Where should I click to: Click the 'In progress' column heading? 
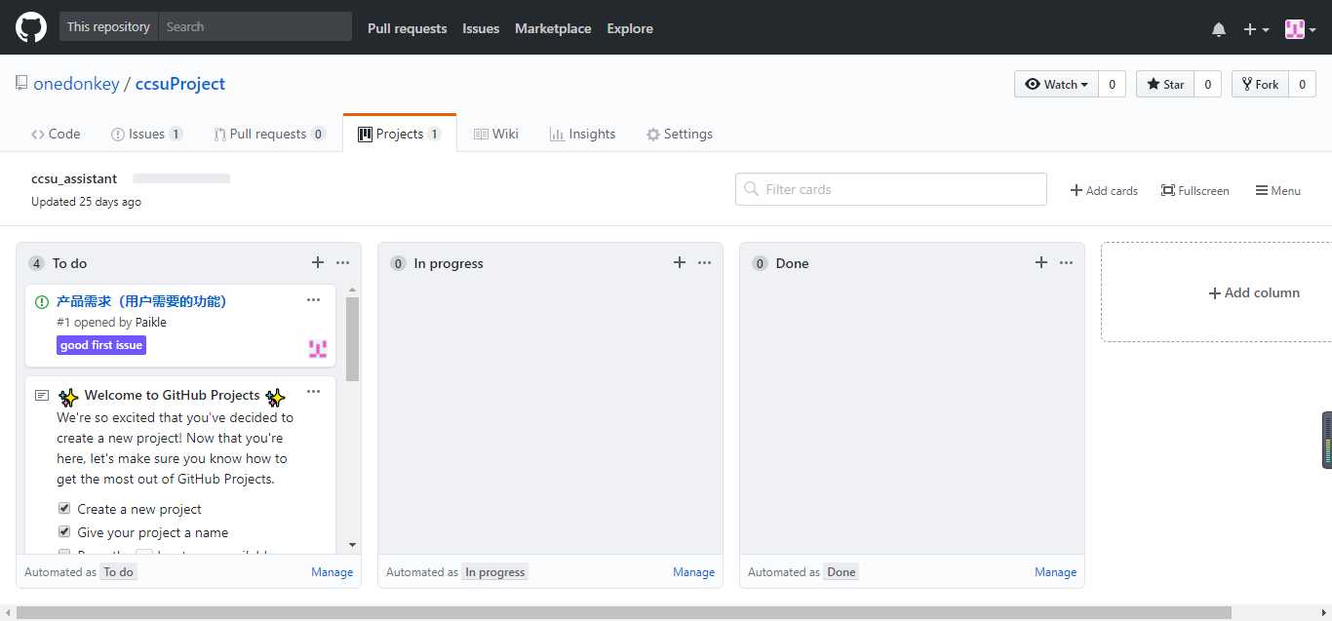coord(449,263)
